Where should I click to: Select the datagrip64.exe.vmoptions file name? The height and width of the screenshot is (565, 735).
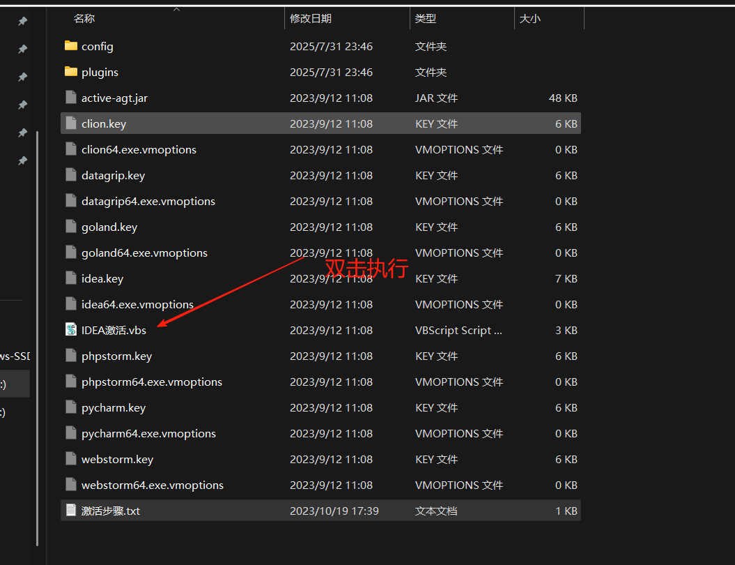click(x=148, y=202)
